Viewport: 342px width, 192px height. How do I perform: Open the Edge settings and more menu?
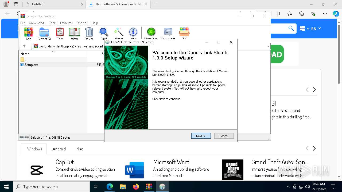pos(325,14)
